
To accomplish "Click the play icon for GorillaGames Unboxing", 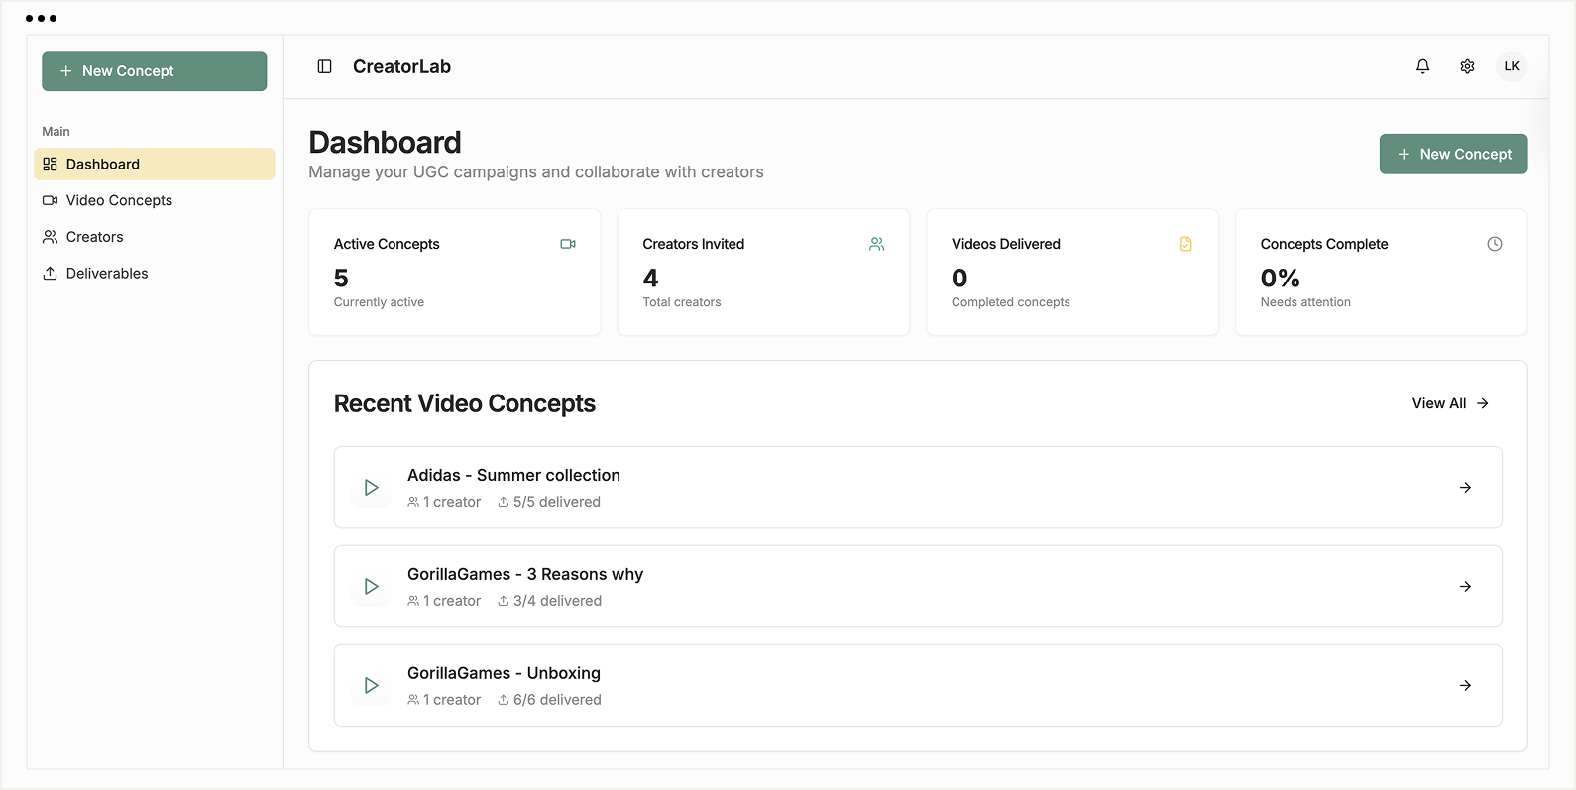I will click(371, 686).
